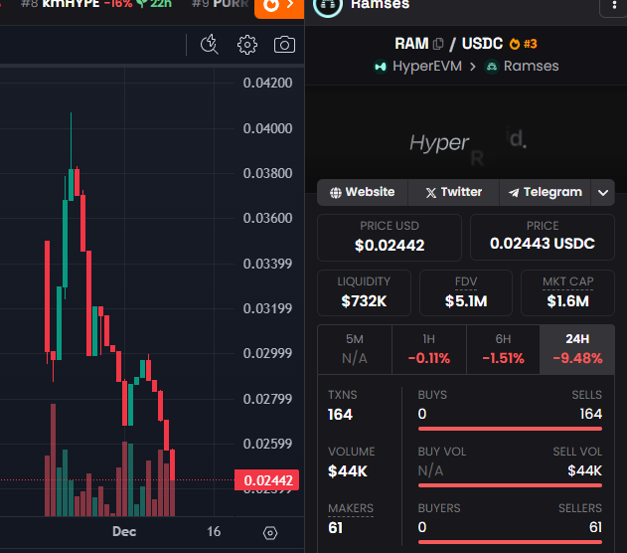Open the Twitter link
This screenshot has height=553, width=627.
coord(453,192)
